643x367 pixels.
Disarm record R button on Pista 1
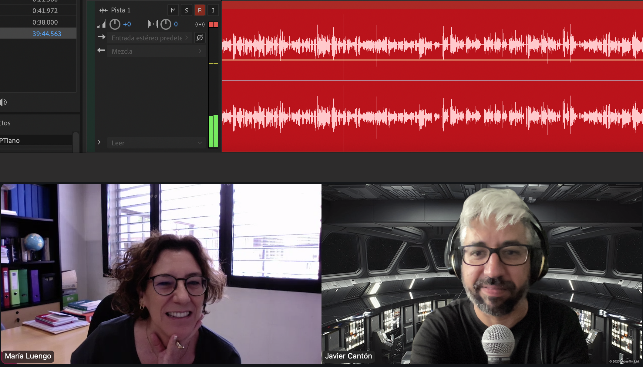pyautogui.click(x=200, y=10)
